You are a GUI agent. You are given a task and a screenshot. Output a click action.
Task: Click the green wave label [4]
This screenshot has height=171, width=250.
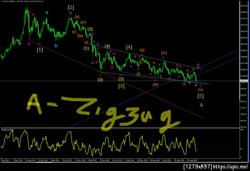[129, 47]
